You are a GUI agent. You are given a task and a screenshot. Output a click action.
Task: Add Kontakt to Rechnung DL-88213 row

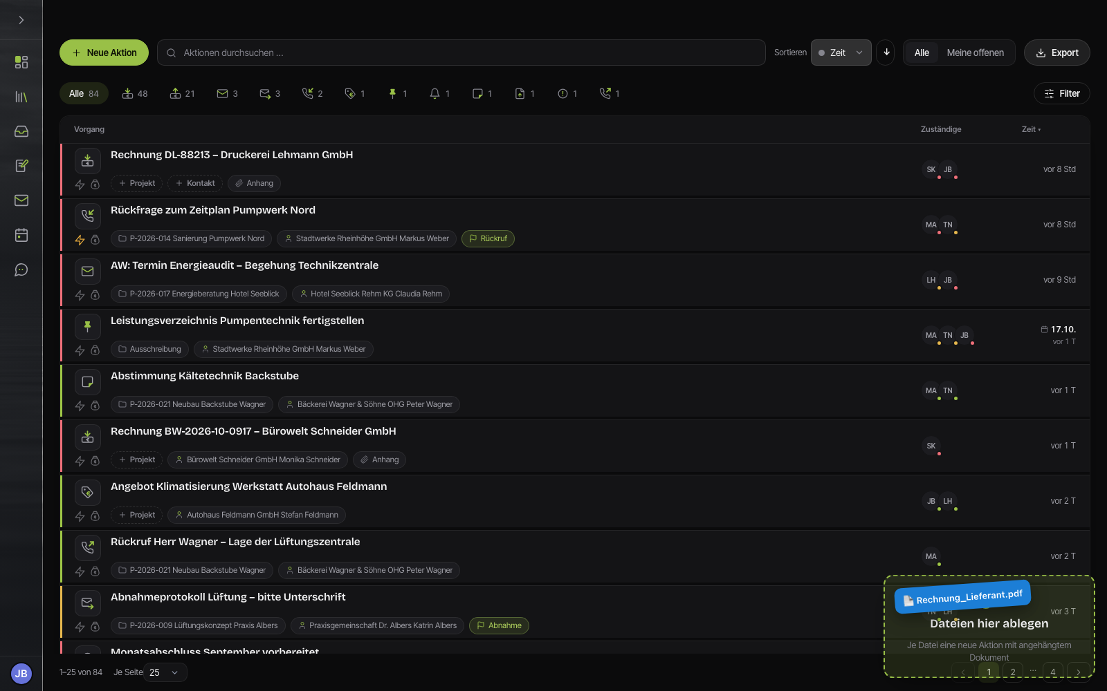click(x=195, y=183)
